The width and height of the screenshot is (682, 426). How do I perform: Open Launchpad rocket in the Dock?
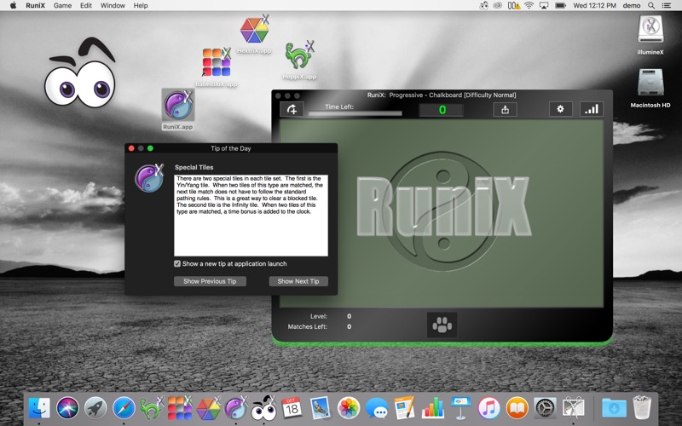pos(95,408)
